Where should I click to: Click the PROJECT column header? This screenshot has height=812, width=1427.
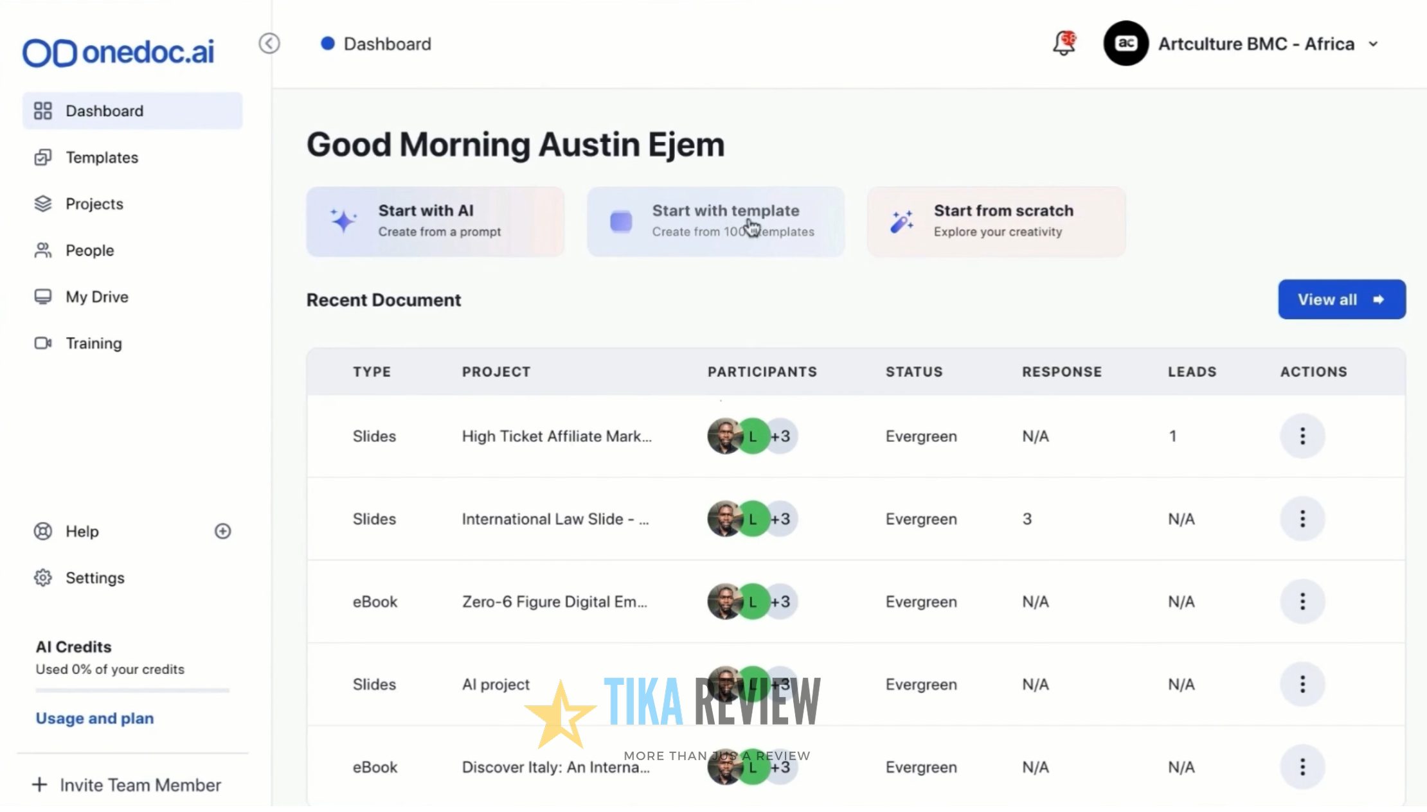click(x=496, y=372)
